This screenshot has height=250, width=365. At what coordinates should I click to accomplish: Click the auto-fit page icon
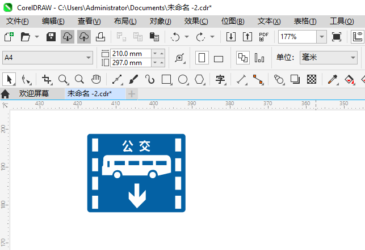coord(180,58)
